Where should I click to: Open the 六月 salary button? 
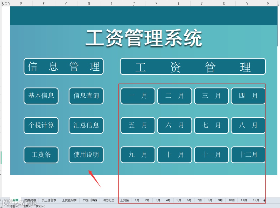pyautogui.click(x=175, y=125)
